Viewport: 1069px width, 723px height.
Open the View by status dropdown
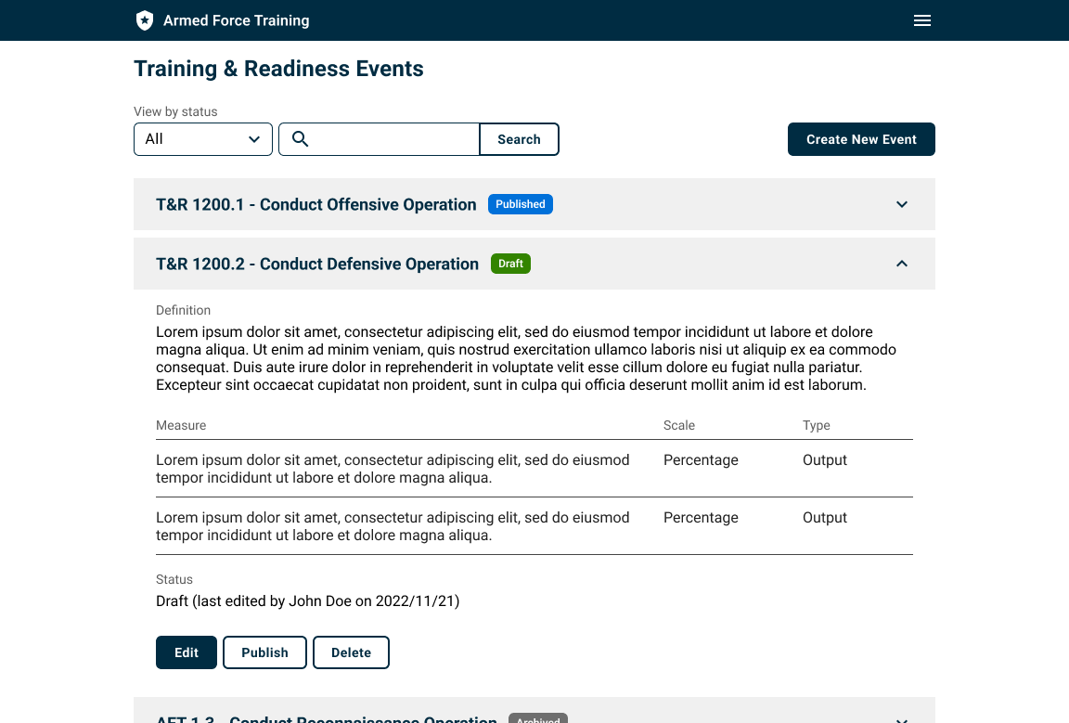pyautogui.click(x=203, y=139)
